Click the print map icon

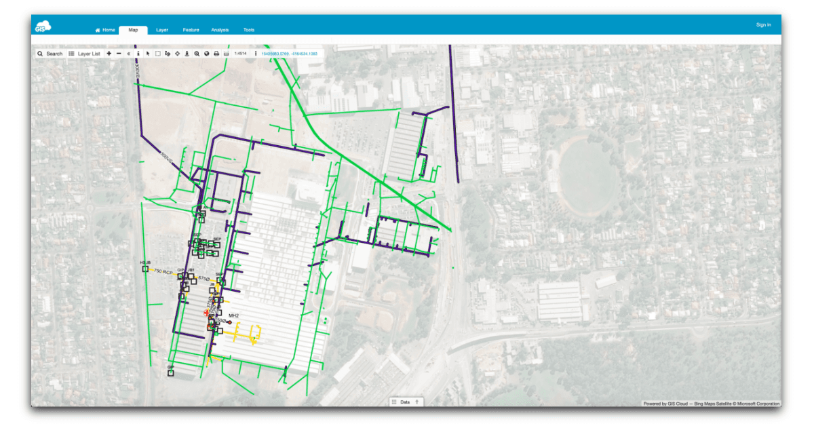[216, 54]
